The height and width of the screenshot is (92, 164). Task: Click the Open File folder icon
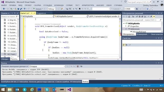16,9
